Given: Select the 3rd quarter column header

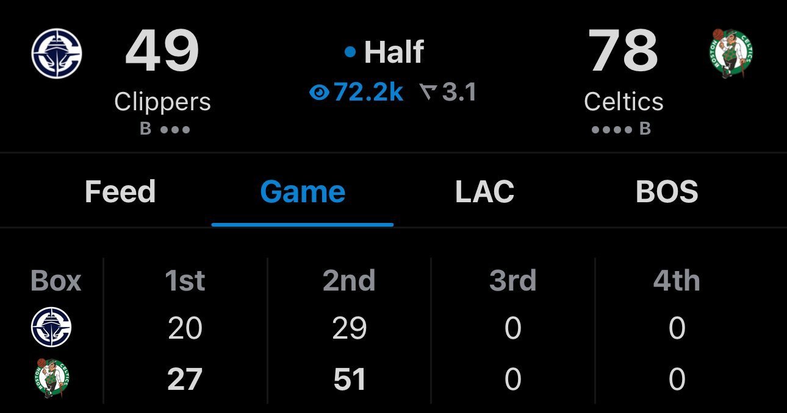Looking at the screenshot, I should pos(512,281).
